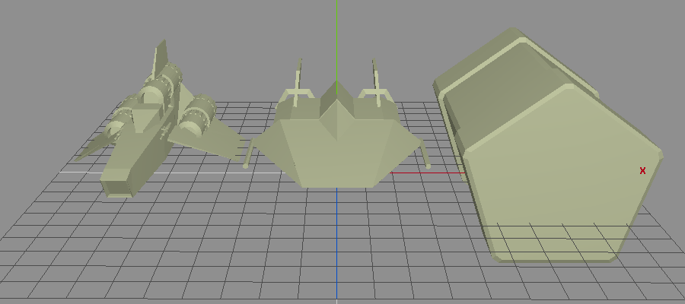Select the center ship's left landing strut
The height and width of the screenshot is (304, 685).
point(247,154)
